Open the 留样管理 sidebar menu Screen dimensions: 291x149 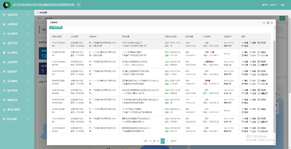point(17,81)
